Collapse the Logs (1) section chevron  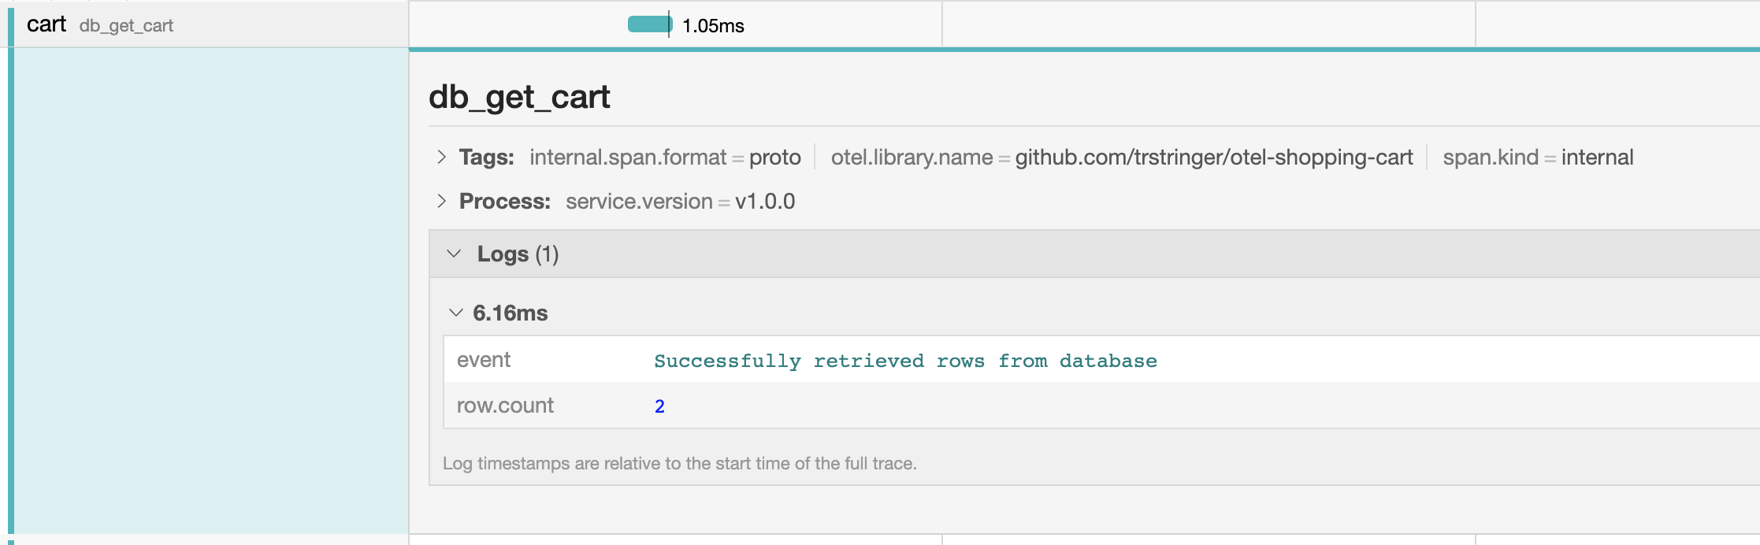click(x=454, y=254)
